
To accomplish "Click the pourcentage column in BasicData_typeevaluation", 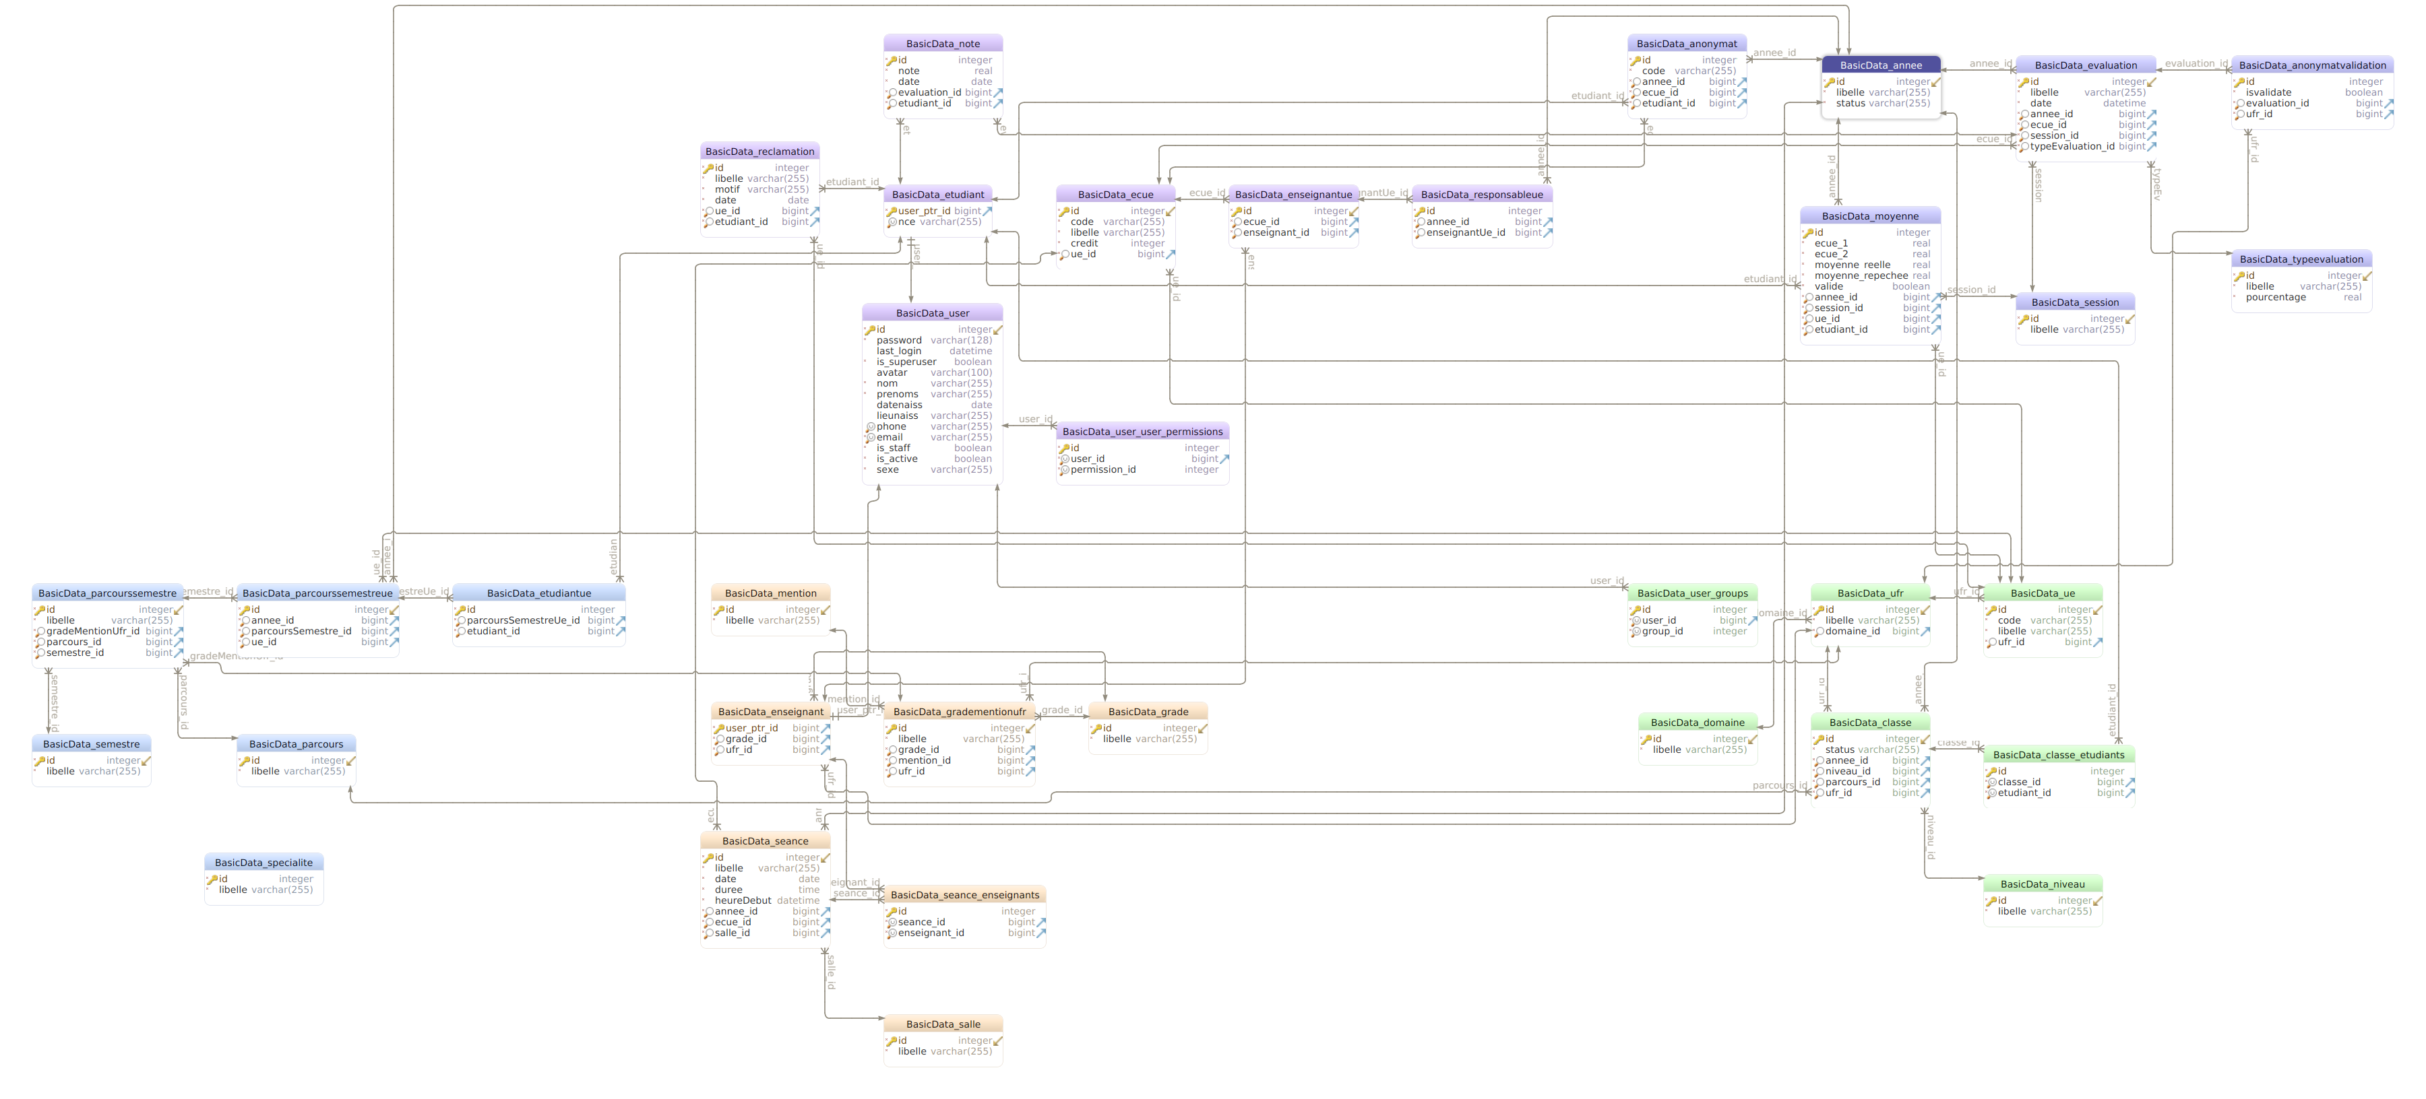I will [x=2275, y=298].
